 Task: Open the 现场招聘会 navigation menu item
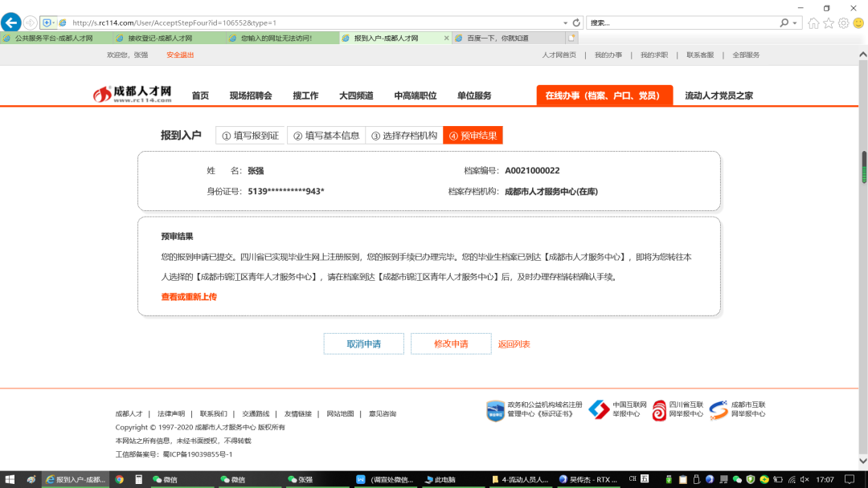click(251, 96)
